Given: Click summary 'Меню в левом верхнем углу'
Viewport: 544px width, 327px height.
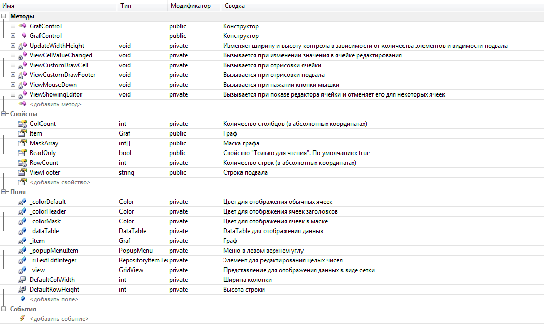Looking at the screenshot, I should tap(263, 251).
